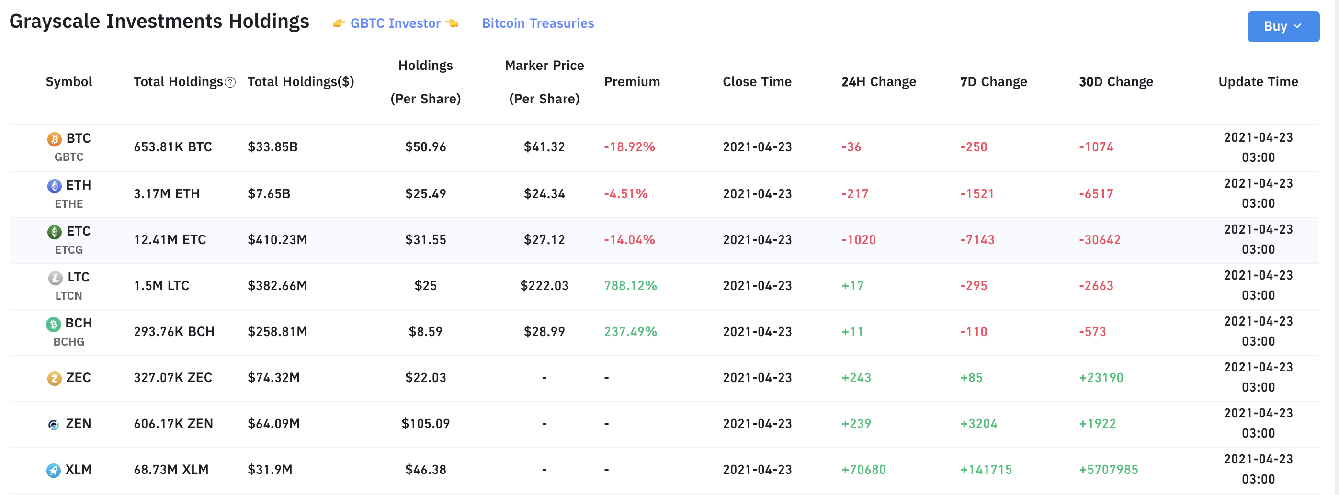Click the $105.09 holdings per share cell
The height and width of the screenshot is (495, 1339).
point(426,423)
